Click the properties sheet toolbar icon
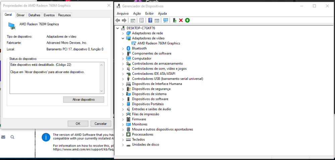335x160 pixels. [142, 20]
